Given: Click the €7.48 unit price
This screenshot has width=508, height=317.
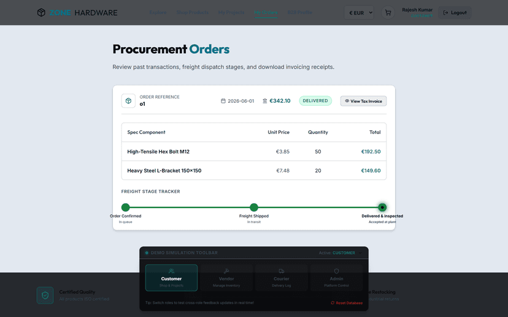Looking at the screenshot, I should coord(282,171).
